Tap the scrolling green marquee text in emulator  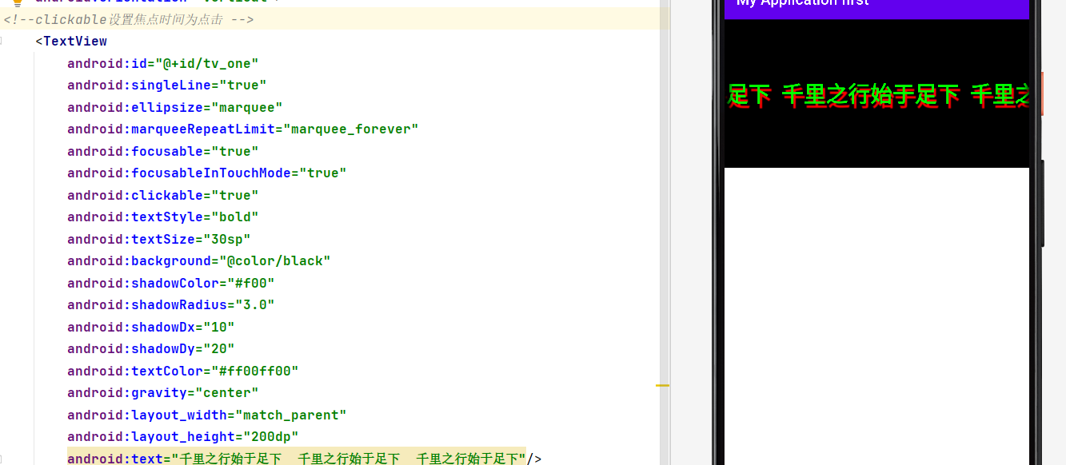876,97
